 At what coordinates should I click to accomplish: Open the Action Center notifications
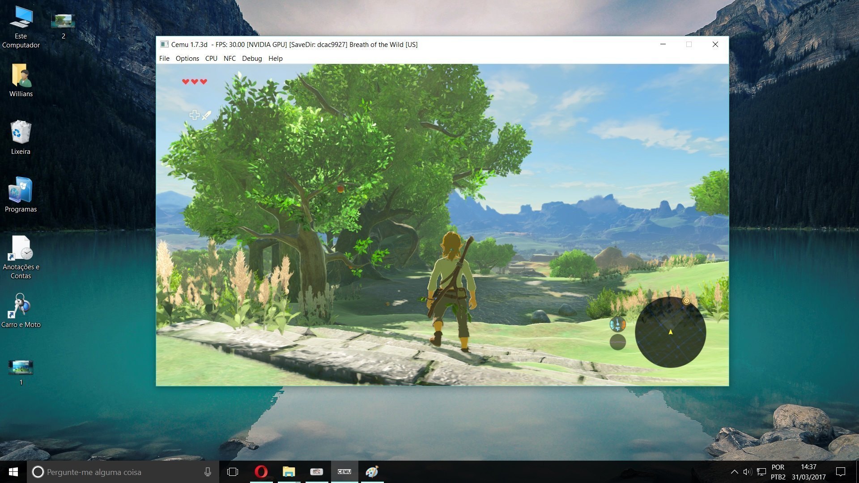(841, 472)
